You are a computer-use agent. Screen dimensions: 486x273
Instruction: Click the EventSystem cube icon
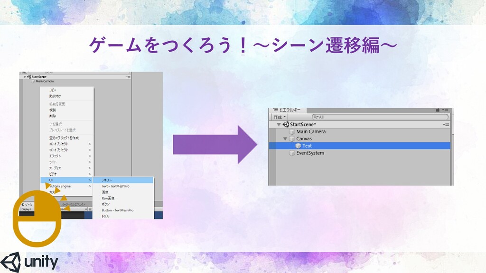(x=292, y=153)
